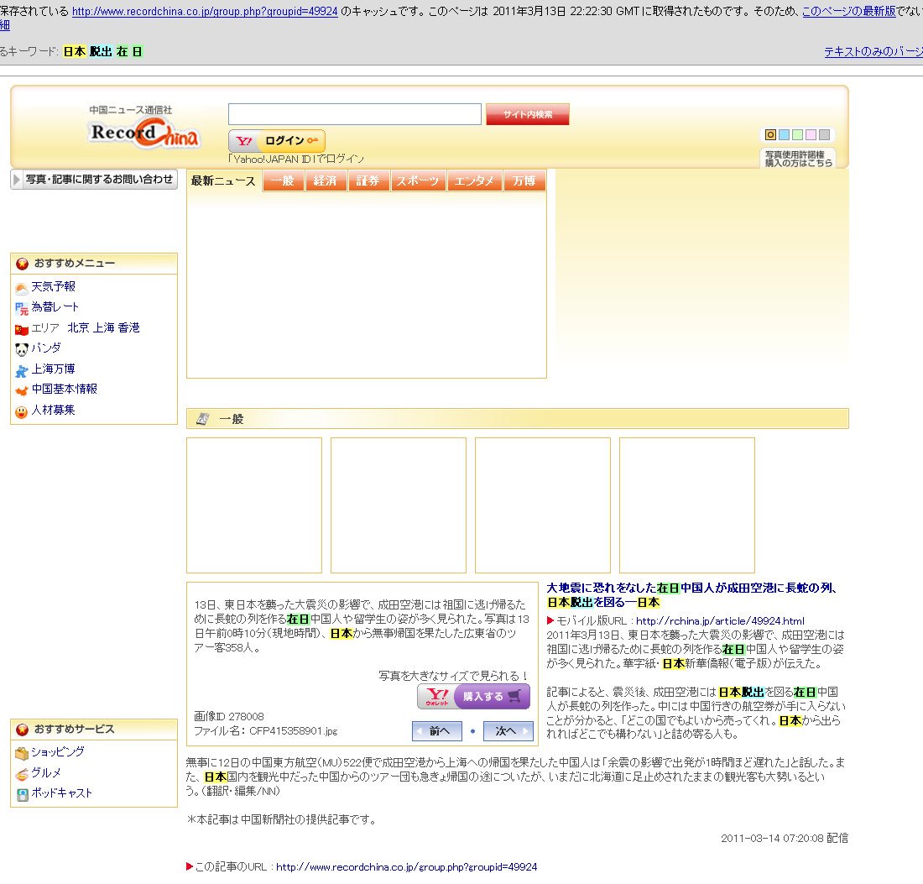Open the 人材募集 link
923x884 pixels.
coord(54,410)
